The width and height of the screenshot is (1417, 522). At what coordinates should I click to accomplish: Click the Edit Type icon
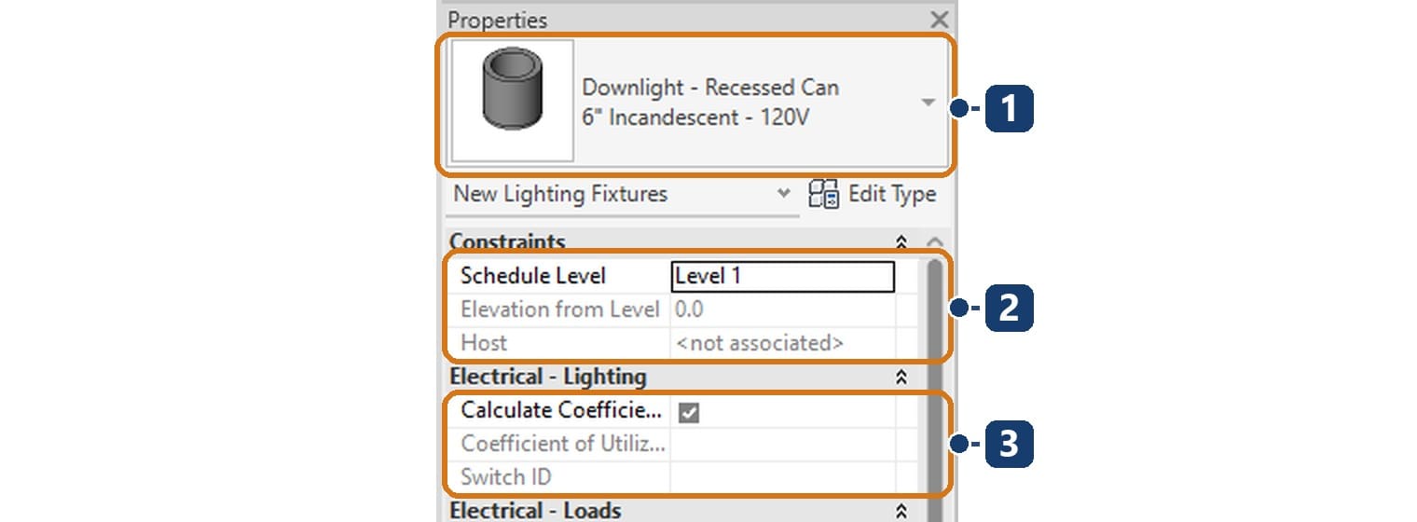pyautogui.click(x=824, y=194)
